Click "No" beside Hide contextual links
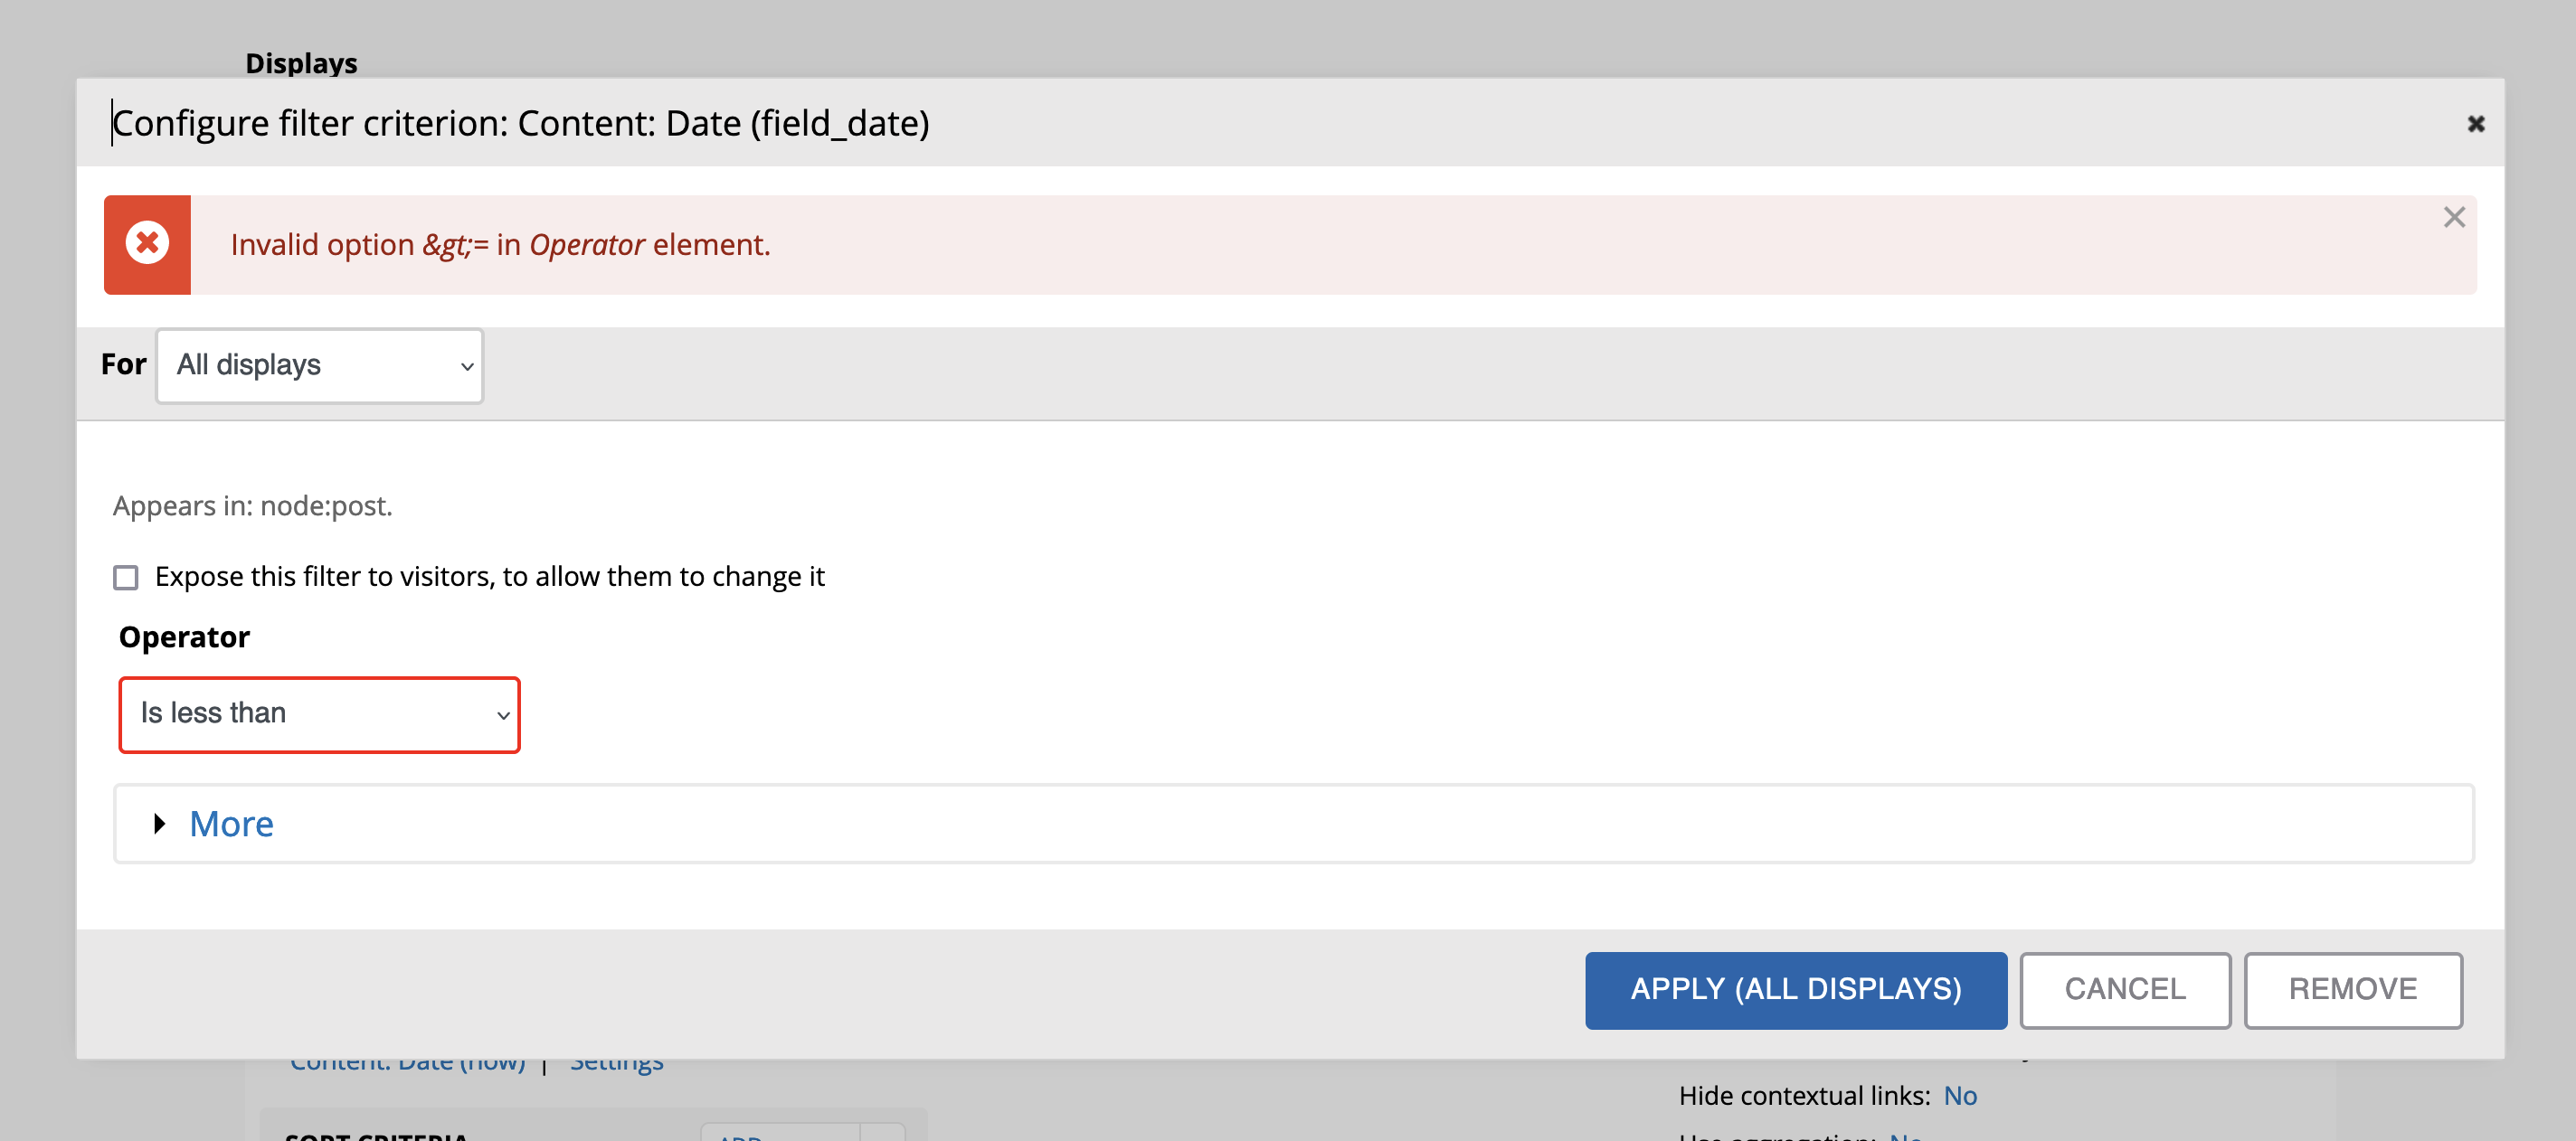The image size is (2576, 1141). click(1962, 1095)
